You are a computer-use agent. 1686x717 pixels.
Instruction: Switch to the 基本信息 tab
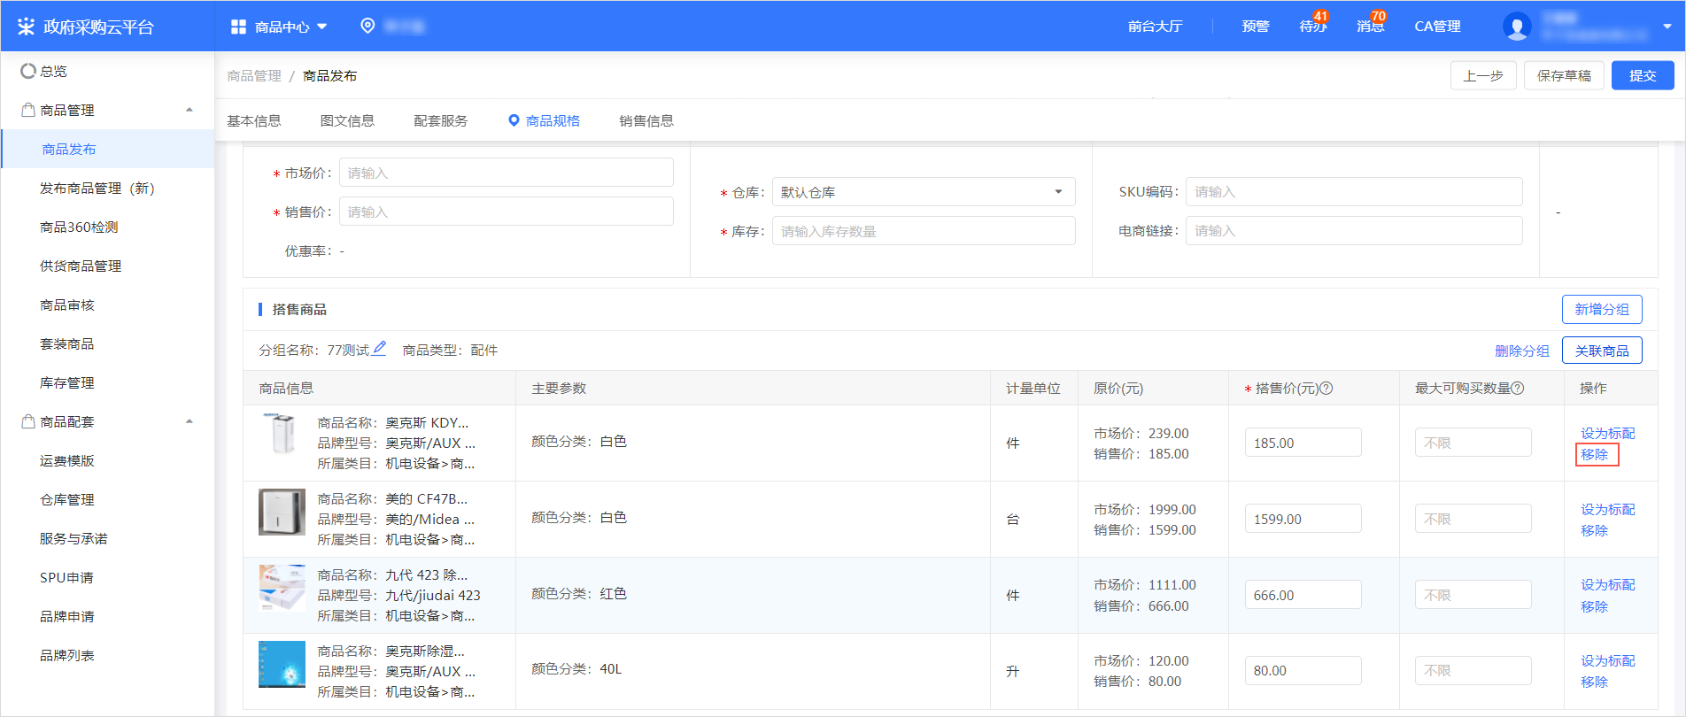pos(254,121)
